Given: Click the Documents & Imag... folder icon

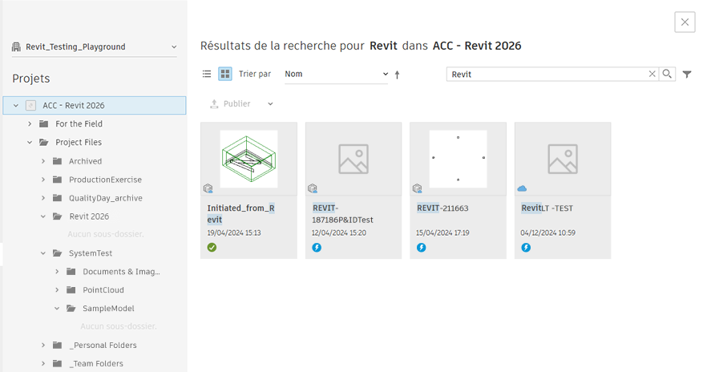Looking at the screenshot, I should point(71,272).
